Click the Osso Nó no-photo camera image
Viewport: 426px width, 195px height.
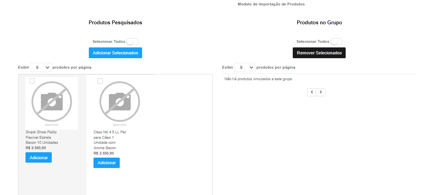tap(120, 103)
